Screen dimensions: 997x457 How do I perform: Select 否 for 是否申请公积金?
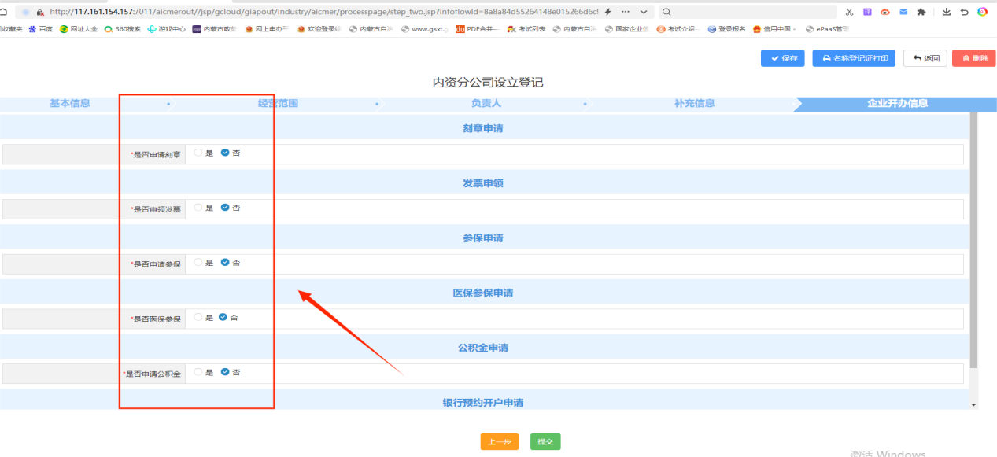point(225,372)
